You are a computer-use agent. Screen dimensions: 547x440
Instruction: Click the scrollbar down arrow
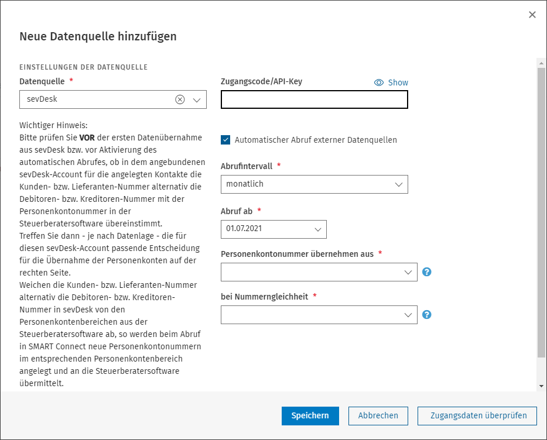541,386
